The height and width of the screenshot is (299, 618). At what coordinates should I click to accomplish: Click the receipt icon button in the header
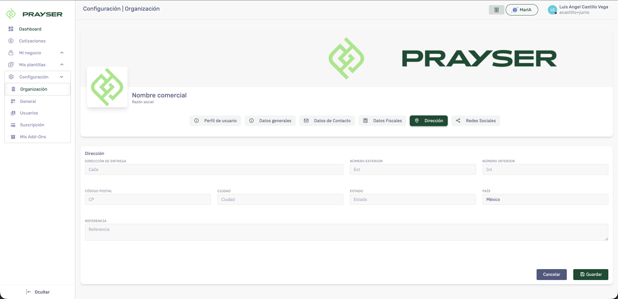[497, 10]
